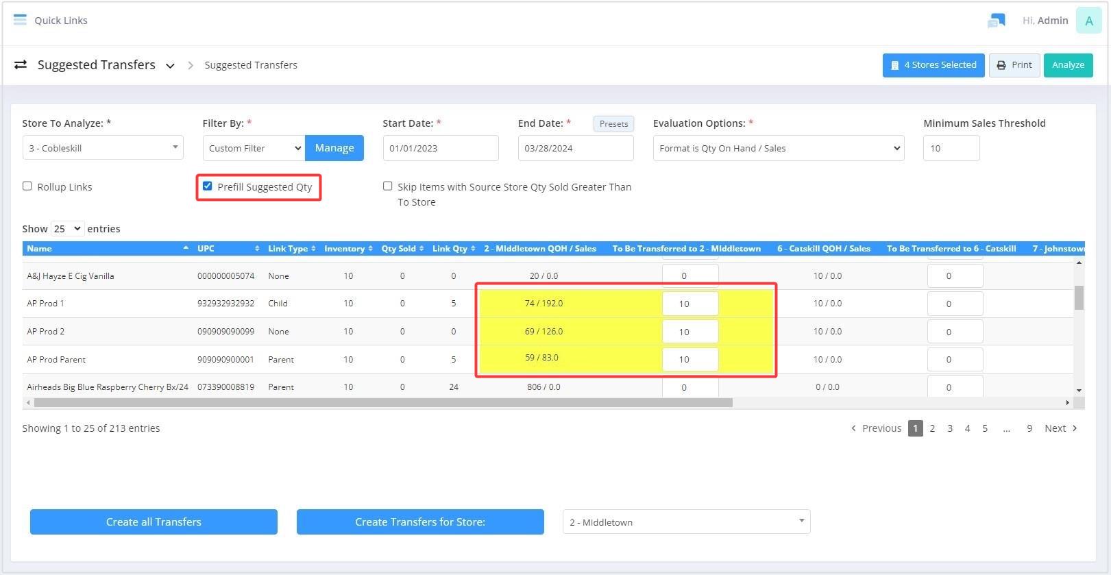Toggle the Rollup Links checkbox
1111x575 pixels.
pyautogui.click(x=27, y=186)
